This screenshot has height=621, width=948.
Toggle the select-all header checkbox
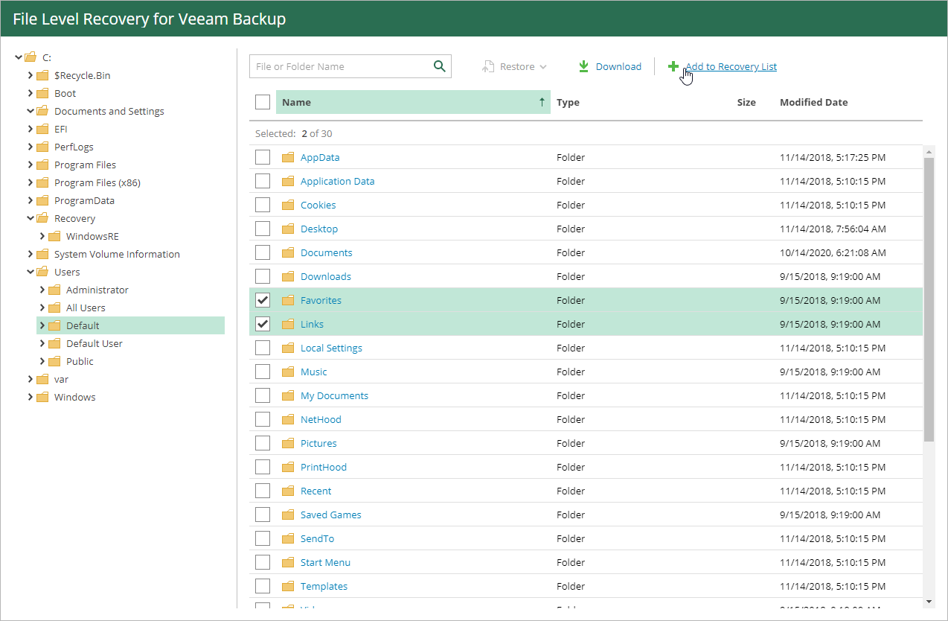pyautogui.click(x=263, y=102)
